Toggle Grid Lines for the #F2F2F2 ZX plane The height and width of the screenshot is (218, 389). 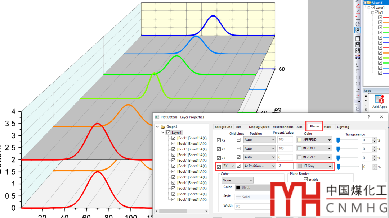(x=238, y=157)
